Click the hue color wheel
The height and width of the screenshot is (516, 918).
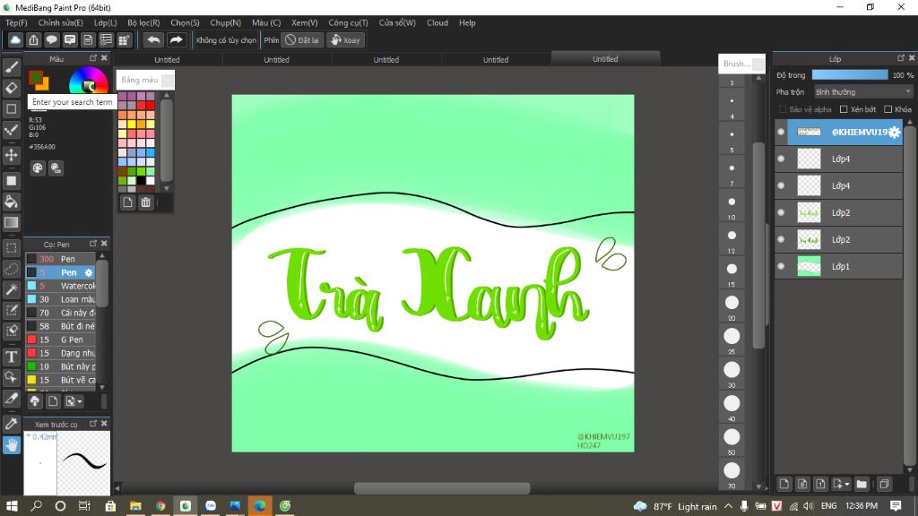[89, 80]
